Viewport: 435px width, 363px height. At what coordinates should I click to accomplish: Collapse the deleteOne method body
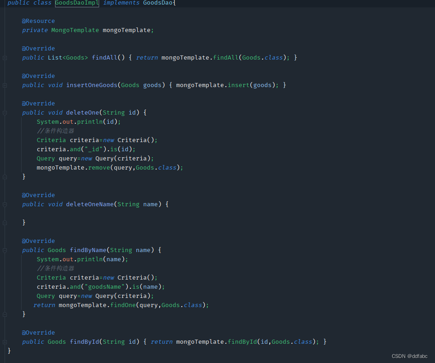[x=5, y=112]
